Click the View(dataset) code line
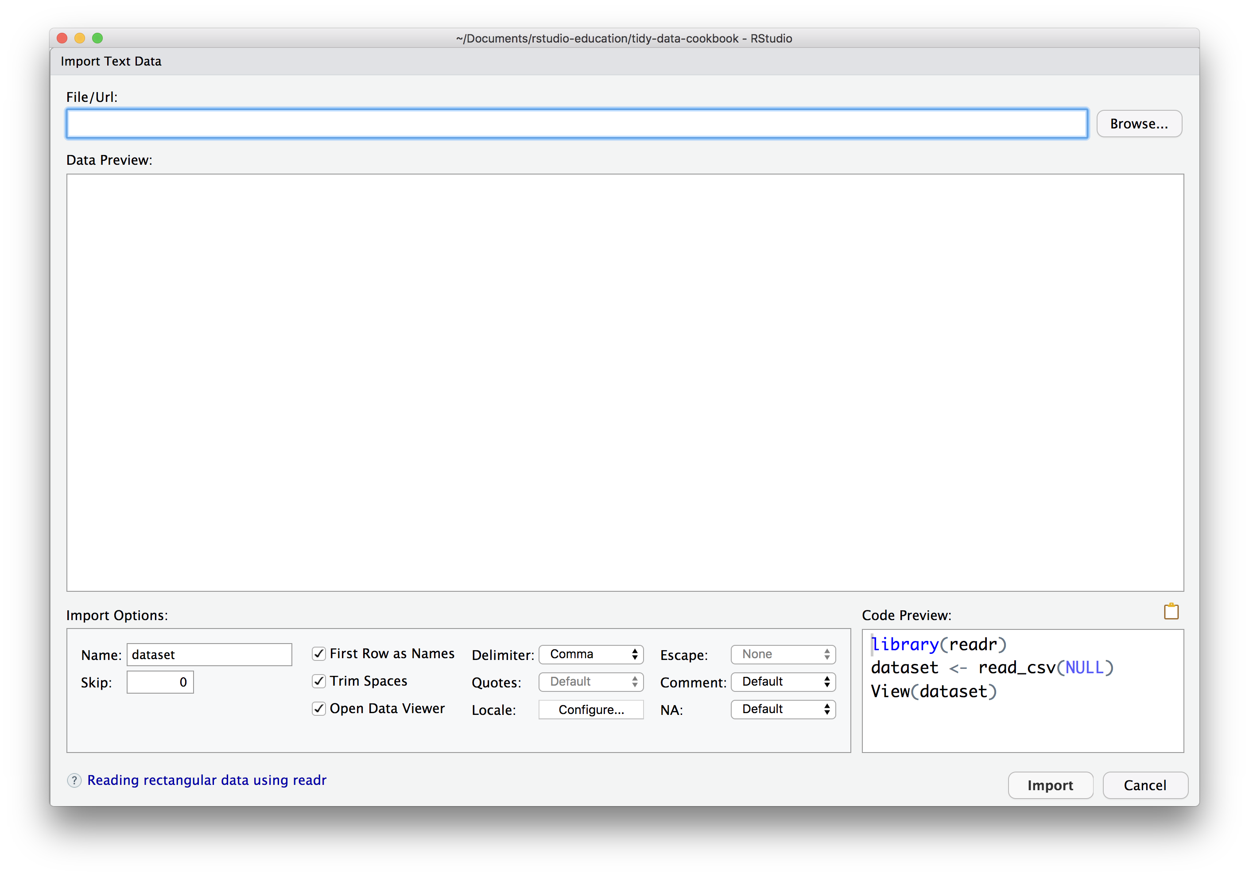Image resolution: width=1249 pixels, height=877 pixels. 934,691
